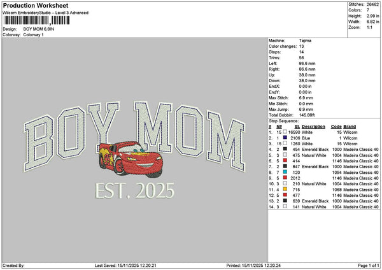
Task: Click the red swatch in stop row 6
Action: (x=285, y=160)
